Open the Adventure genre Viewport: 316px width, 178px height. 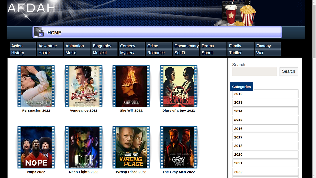pyautogui.click(x=50, y=46)
